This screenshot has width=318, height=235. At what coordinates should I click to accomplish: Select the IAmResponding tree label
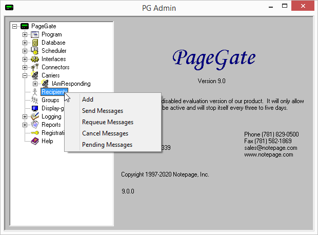[x=71, y=84]
